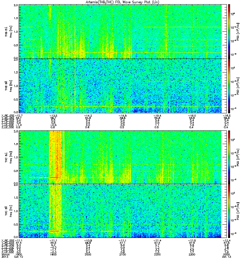The height and width of the screenshot is (259, 242).
Task: Click the color bar beside the THB B-parallel panel
Action: (229, 86)
